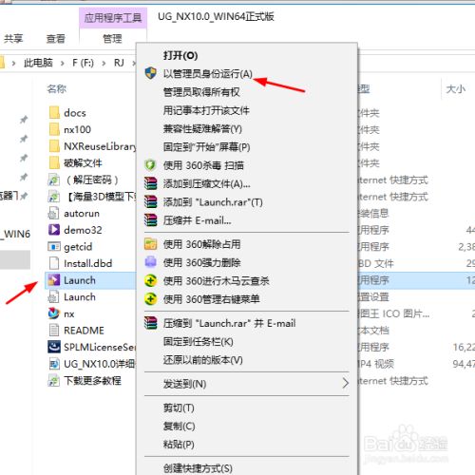Image resolution: width=475 pixels, height=475 pixels.
Task: Click WinRAR icon beside 添加到压缩文件(A)...
Action: (x=150, y=183)
